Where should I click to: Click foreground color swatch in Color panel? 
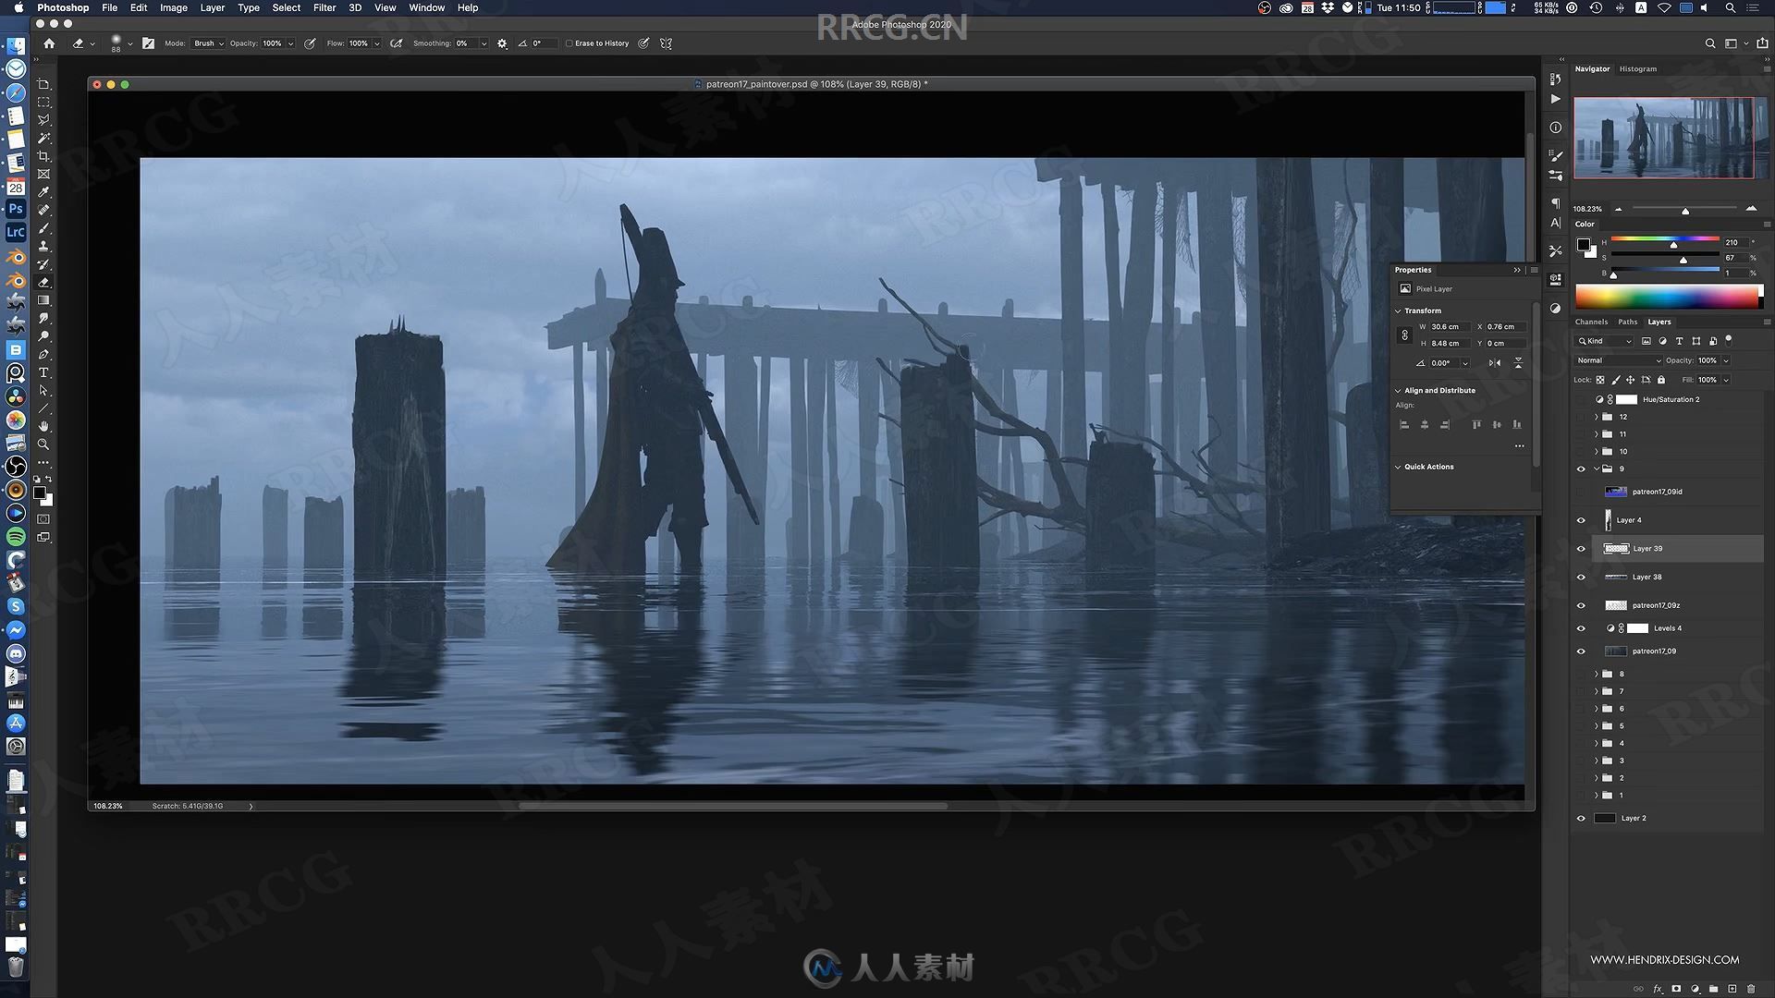[1583, 245]
